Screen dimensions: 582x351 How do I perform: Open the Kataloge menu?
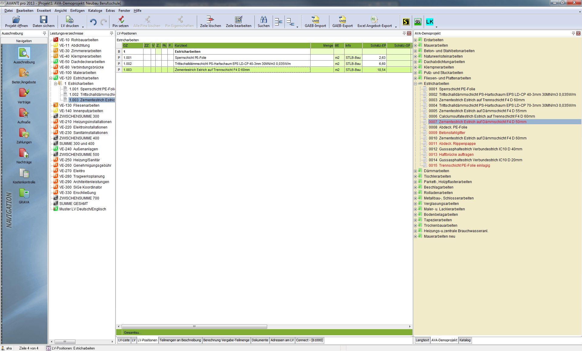click(95, 11)
